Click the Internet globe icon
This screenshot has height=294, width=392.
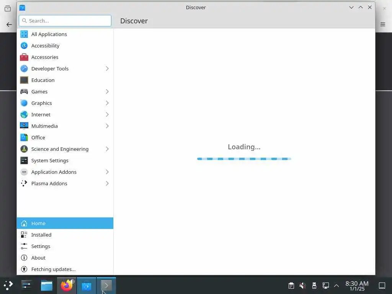pyautogui.click(x=24, y=114)
